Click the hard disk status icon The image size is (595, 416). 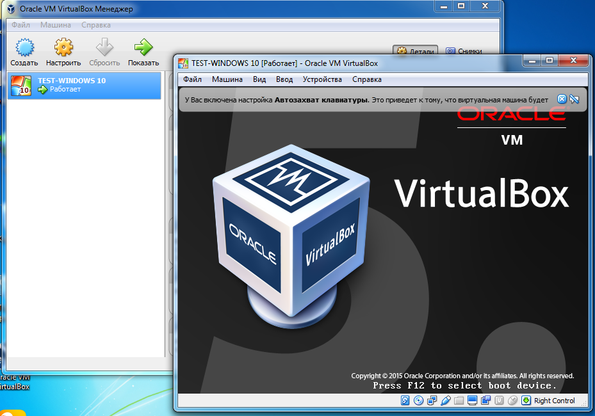[405, 401]
